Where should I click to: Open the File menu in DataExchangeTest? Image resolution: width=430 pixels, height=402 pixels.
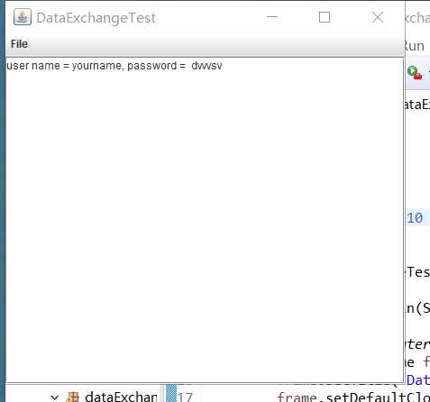click(x=19, y=44)
